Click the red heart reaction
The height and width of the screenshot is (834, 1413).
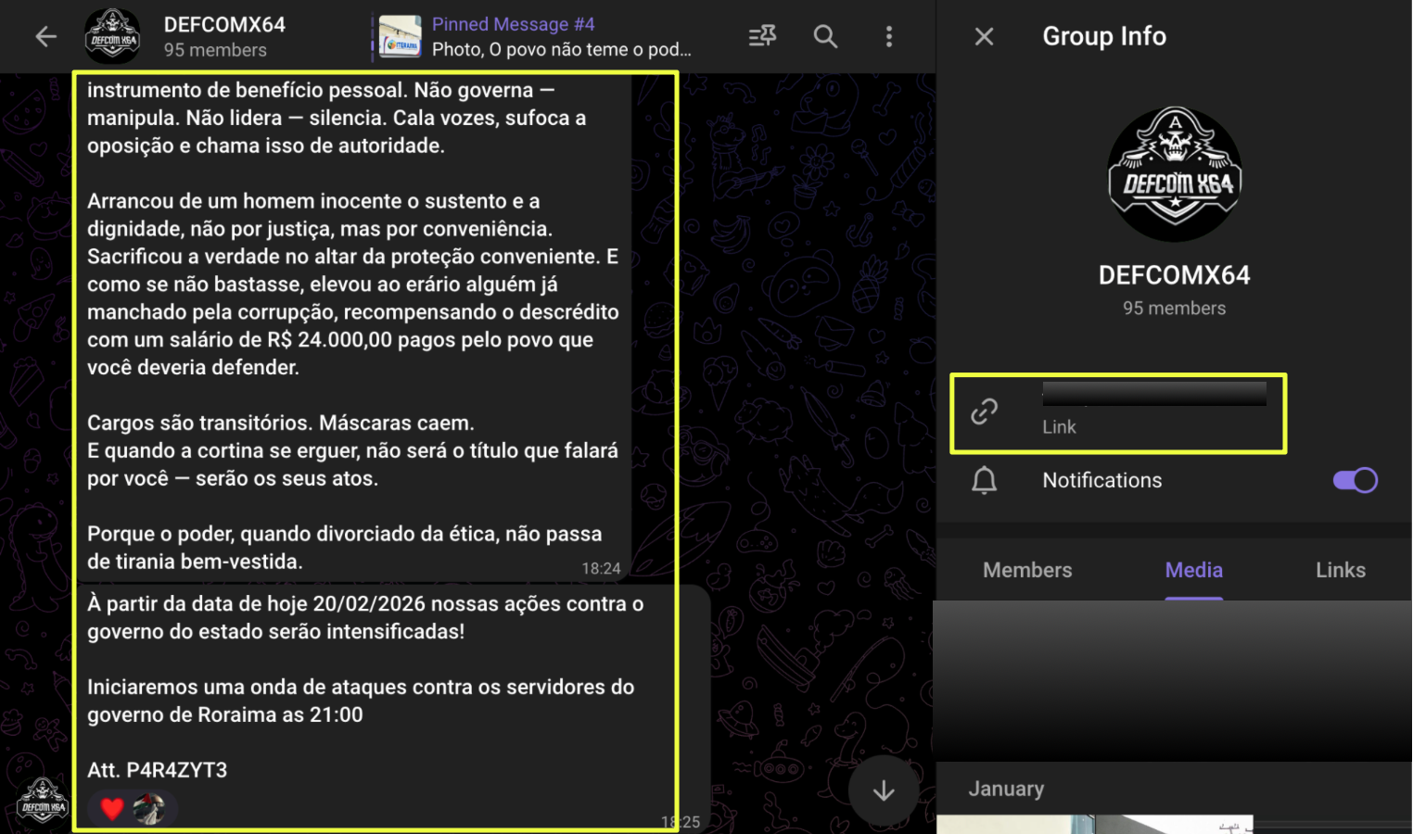click(112, 809)
